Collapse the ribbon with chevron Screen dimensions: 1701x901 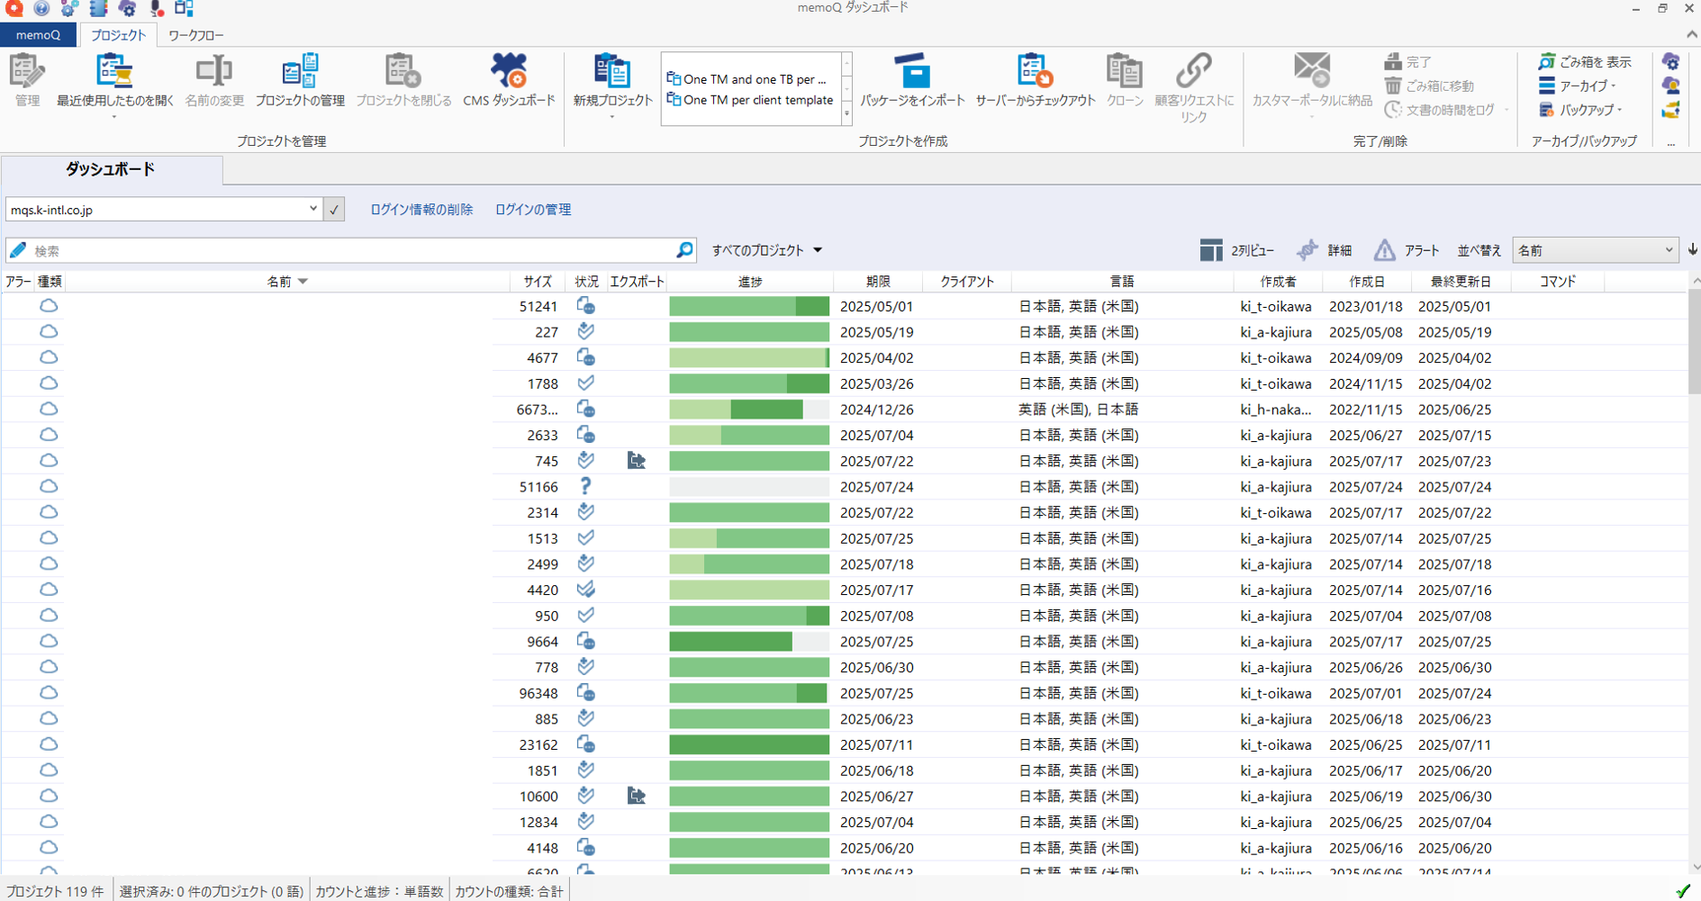(x=1691, y=35)
